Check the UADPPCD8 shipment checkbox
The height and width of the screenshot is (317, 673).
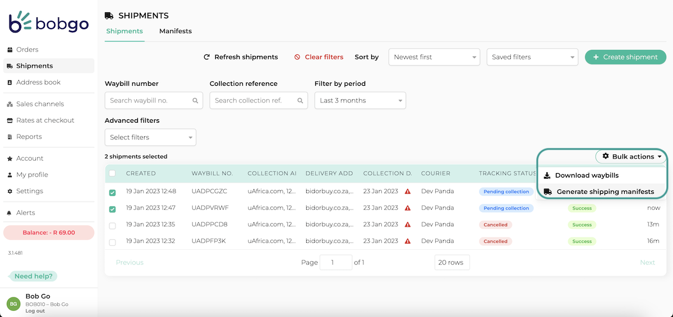(112, 226)
